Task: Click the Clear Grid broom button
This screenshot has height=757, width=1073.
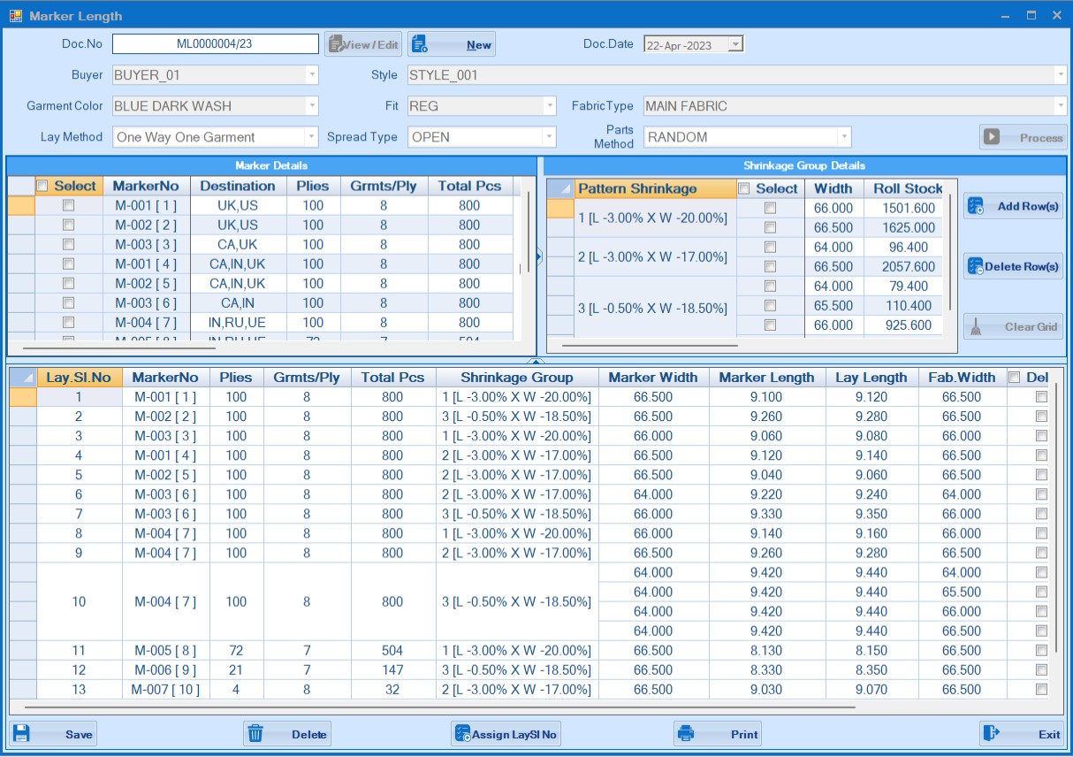Action: pos(1013,326)
